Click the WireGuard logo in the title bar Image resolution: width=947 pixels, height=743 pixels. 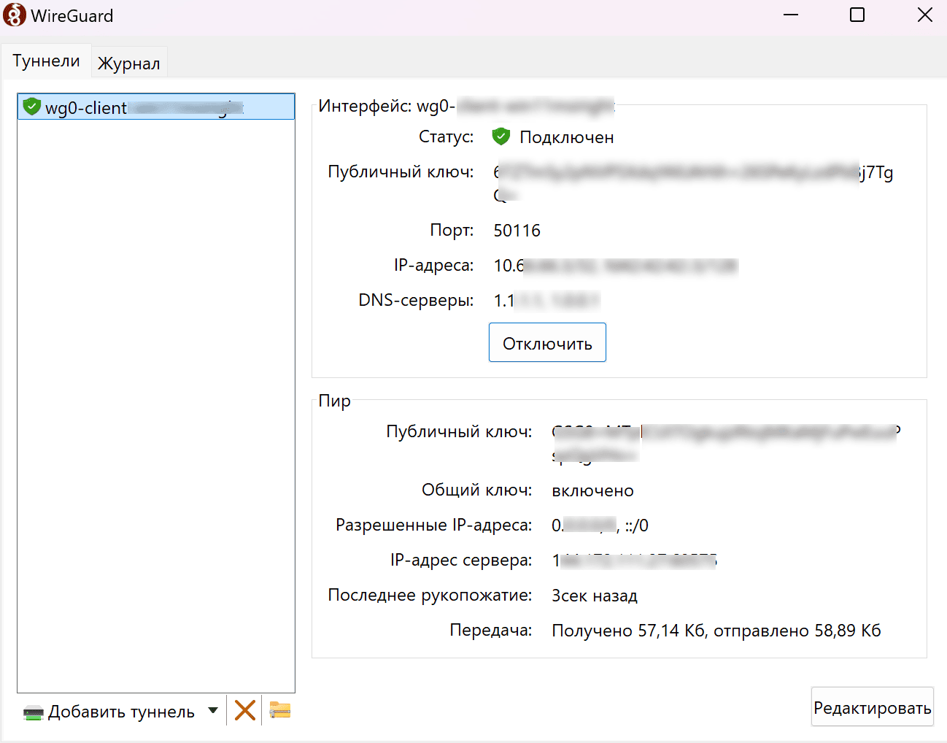click(14, 15)
